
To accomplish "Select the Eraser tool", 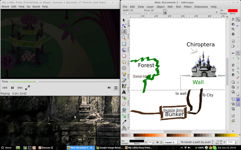I will [x=124, y=104].
